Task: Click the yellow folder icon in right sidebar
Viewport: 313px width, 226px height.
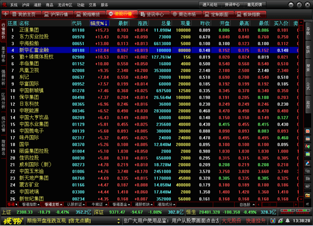Action: click(308, 195)
